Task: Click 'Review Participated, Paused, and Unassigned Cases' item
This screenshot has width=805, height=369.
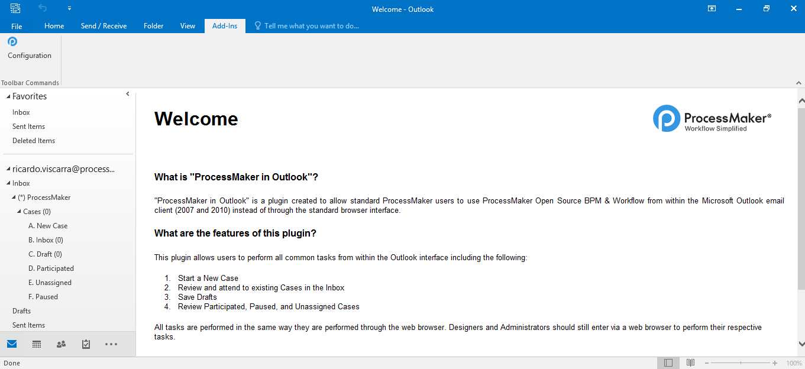Action: pyautogui.click(x=269, y=306)
